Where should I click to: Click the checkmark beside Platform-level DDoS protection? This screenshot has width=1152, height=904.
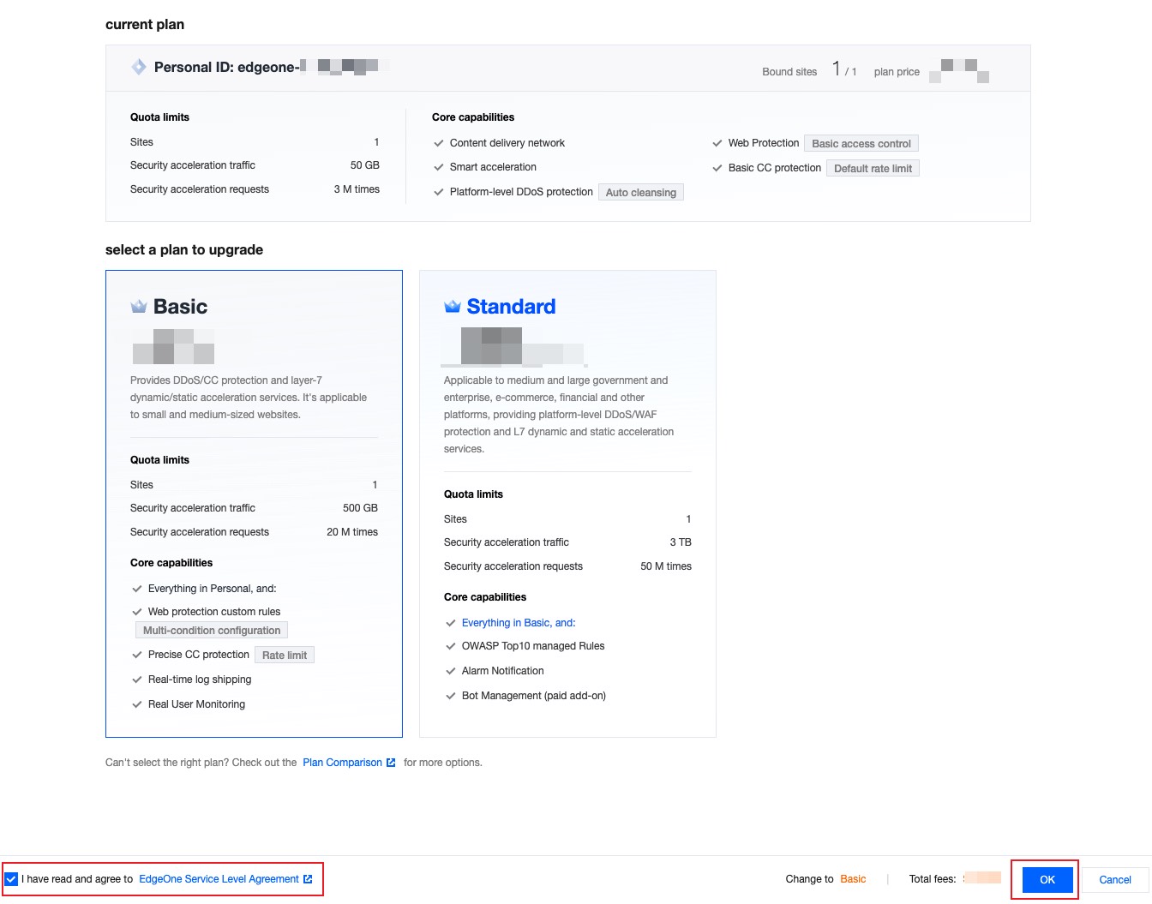[439, 192]
